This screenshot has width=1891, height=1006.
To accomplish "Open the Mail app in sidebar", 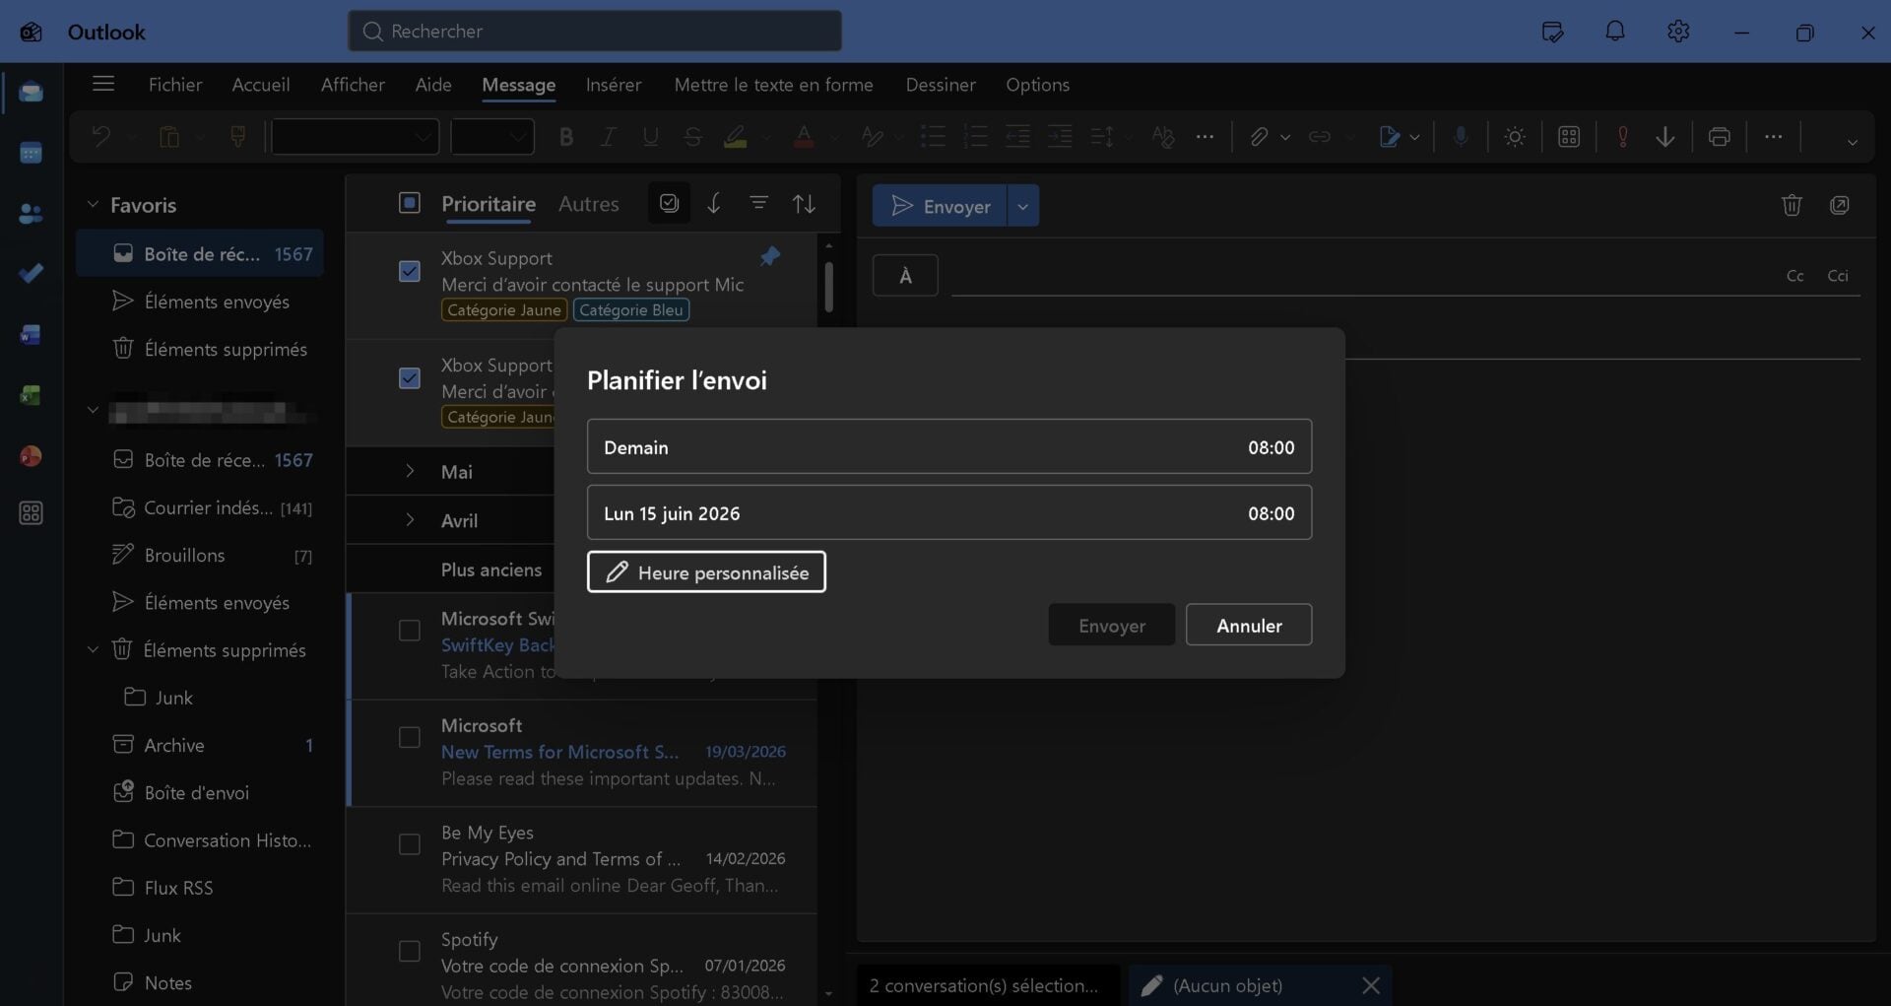I will coord(31,93).
